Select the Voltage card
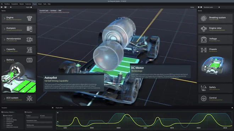This screenshot has height=131, width=234. point(215,40)
